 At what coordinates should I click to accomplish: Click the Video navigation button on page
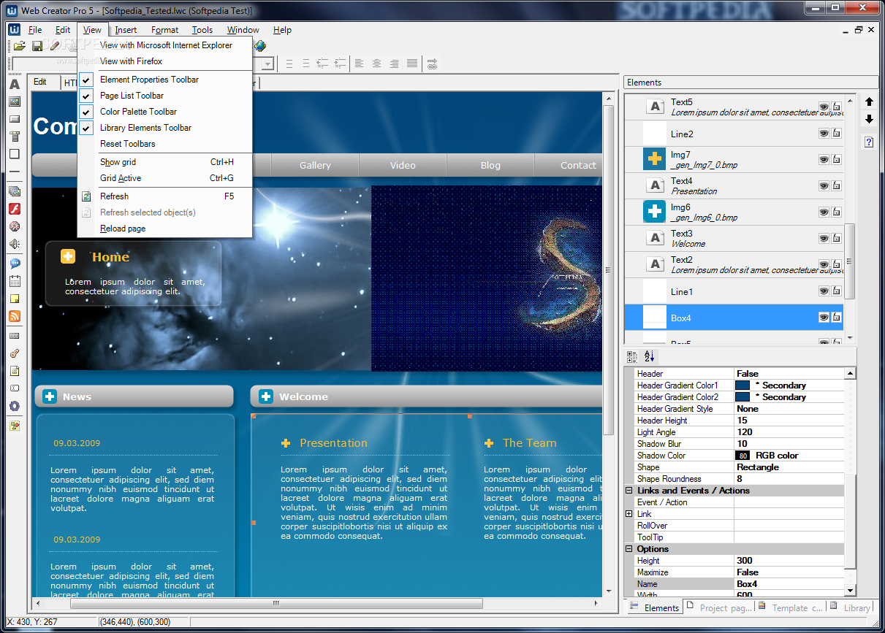[403, 166]
